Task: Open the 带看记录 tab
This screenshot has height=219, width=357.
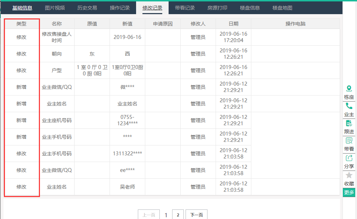Action: [x=185, y=8]
